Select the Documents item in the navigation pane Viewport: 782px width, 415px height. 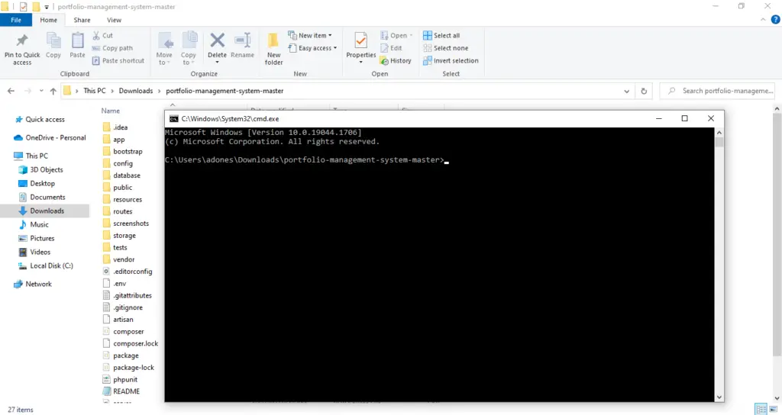pyautogui.click(x=47, y=197)
